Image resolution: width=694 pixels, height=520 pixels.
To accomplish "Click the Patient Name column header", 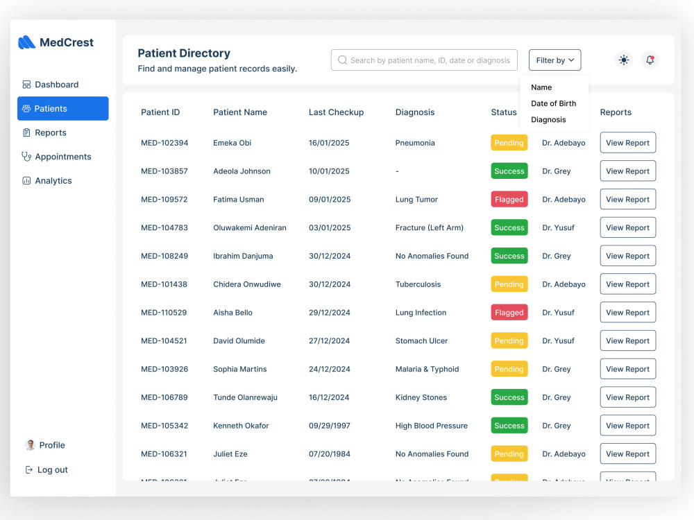I will [x=240, y=112].
